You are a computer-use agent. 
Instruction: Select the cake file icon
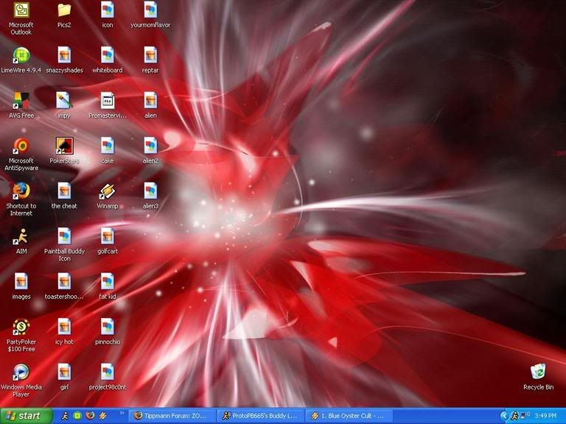(107, 146)
